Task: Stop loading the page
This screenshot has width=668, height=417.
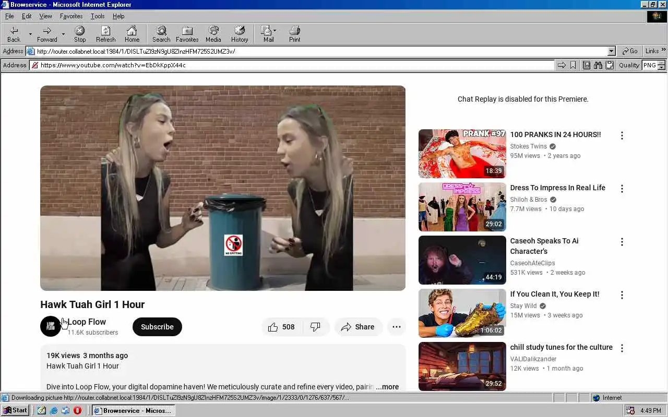Action: click(80, 34)
